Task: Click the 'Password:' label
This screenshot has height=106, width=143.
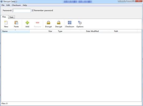Action: 7,10
